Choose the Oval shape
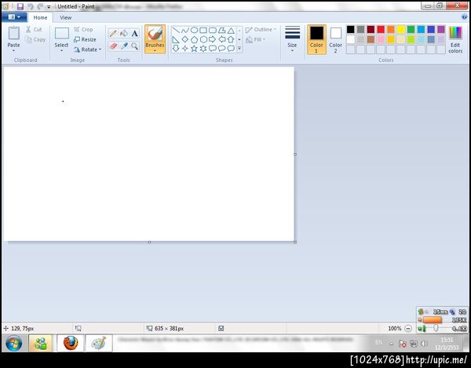The height and width of the screenshot is (368, 471). pos(195,31)
